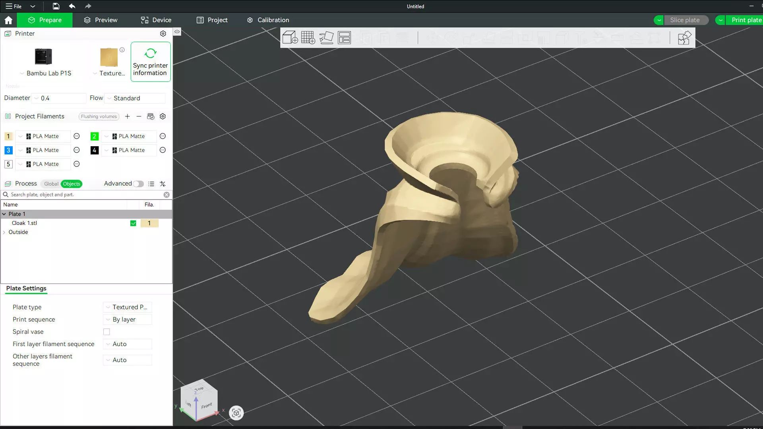
Task: Open the Assembly view icon
Action: 684,38
